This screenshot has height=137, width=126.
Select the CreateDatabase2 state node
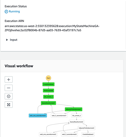[x=88, y=134]
